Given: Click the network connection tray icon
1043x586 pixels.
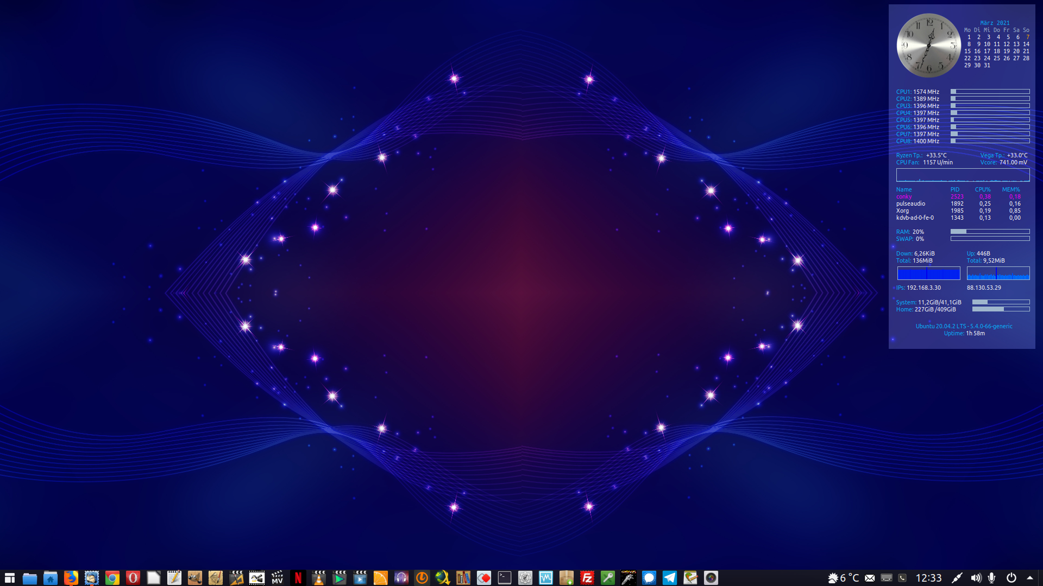Looking at the screenshot, I should 957,578.
